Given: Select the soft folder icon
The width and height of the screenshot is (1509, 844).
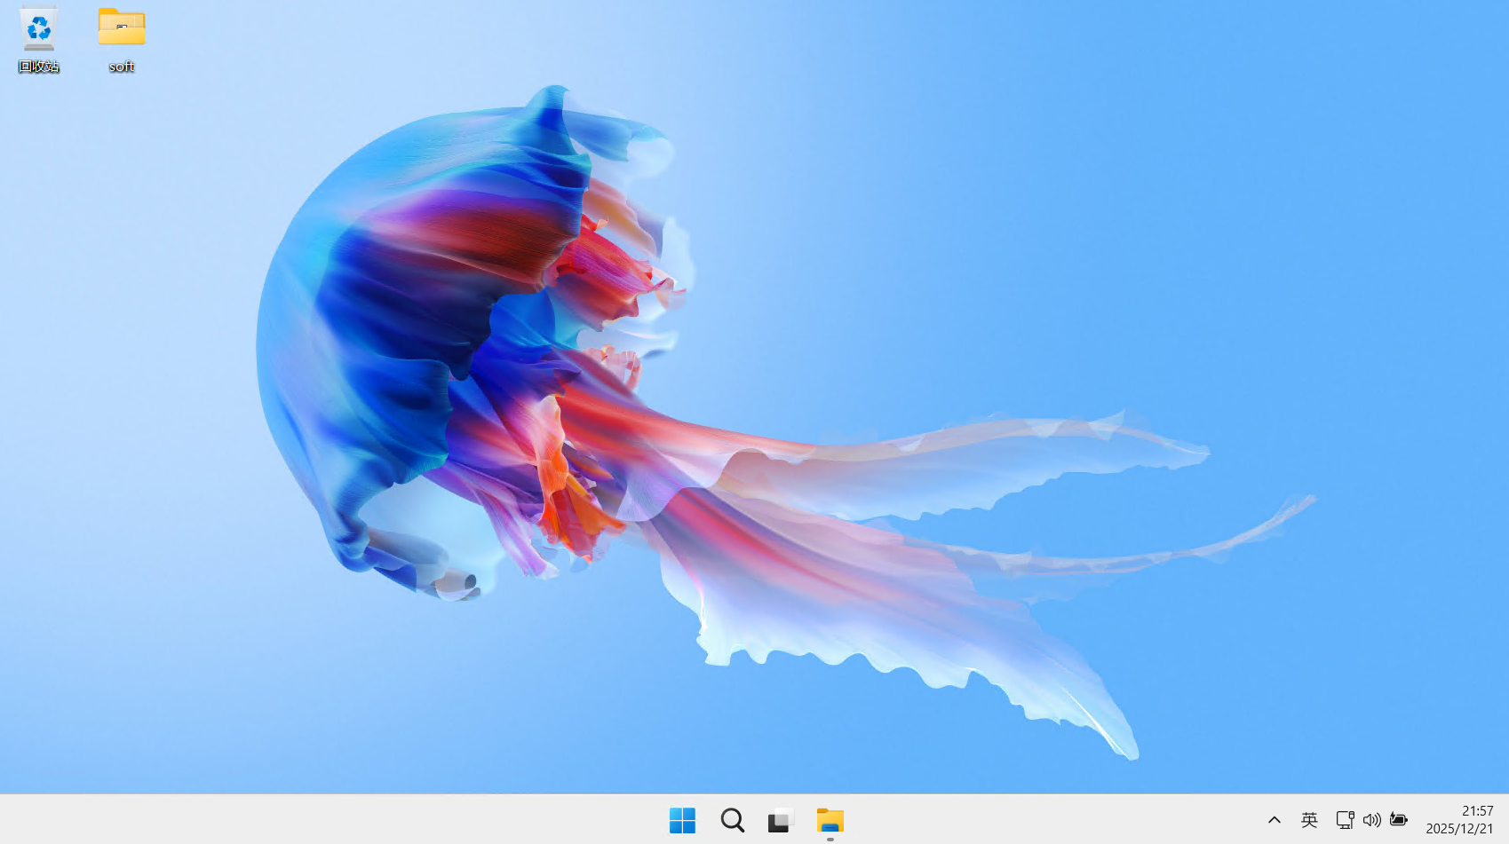Looking at the screenshot, I should pyautogui.click(x=122, y=28).
